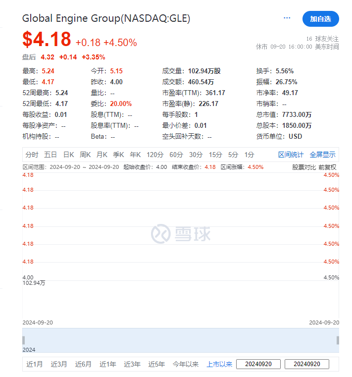Grab the right handle of range slider
The height and width of the screenshot is (377, 352).
338,340
